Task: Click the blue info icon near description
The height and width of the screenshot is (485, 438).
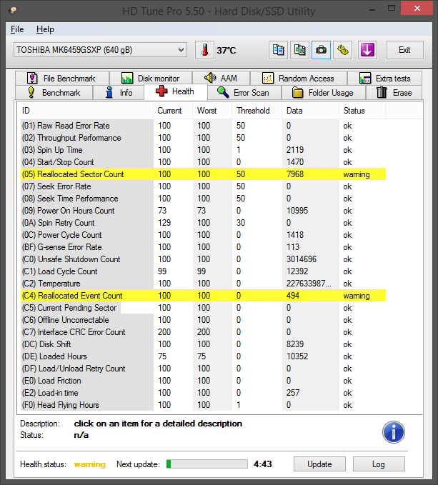Action: pos(394,432)
